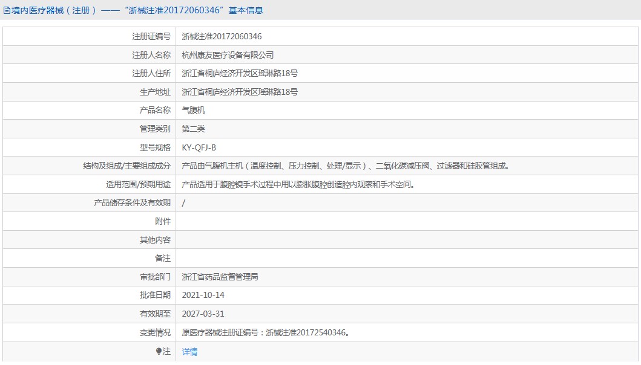Click the 适用范围/预期用途 label
This screenshot has width=641, height=365.
[138, 184]
